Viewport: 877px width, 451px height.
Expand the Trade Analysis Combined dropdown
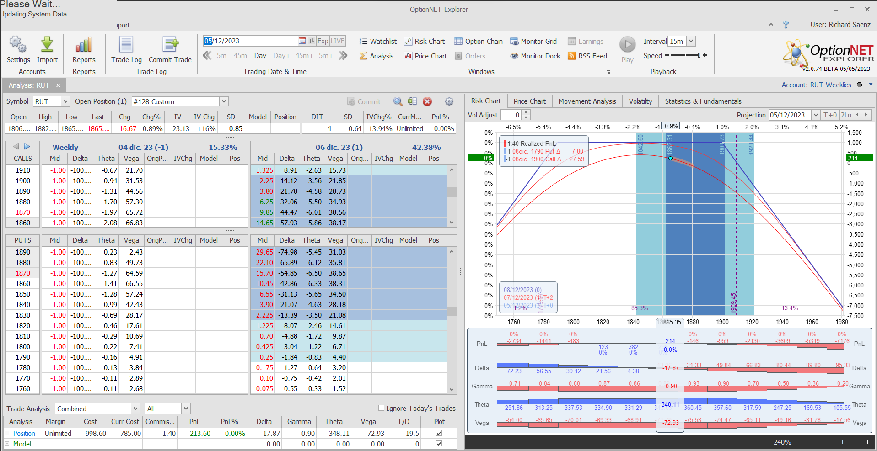click(x=135, y=409)
